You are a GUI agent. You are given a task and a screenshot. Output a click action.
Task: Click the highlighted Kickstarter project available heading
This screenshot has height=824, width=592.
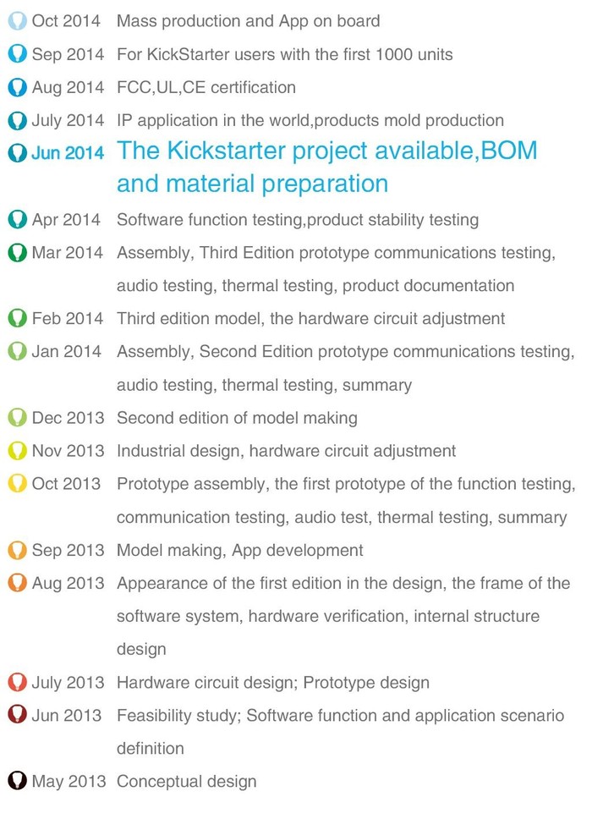326,167
